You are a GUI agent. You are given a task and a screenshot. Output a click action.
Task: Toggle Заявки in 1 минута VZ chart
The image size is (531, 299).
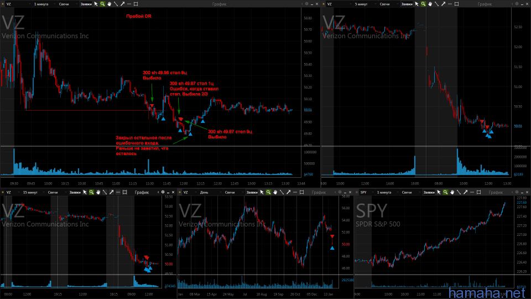point(86,4)
